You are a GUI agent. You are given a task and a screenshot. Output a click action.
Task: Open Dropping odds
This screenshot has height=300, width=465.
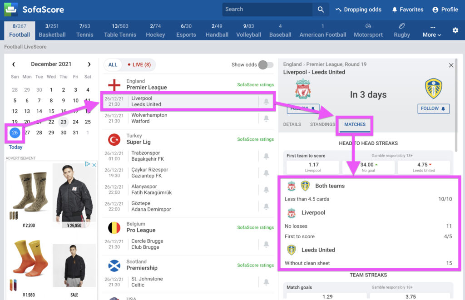pyautogui.click(x=358, y=10)
